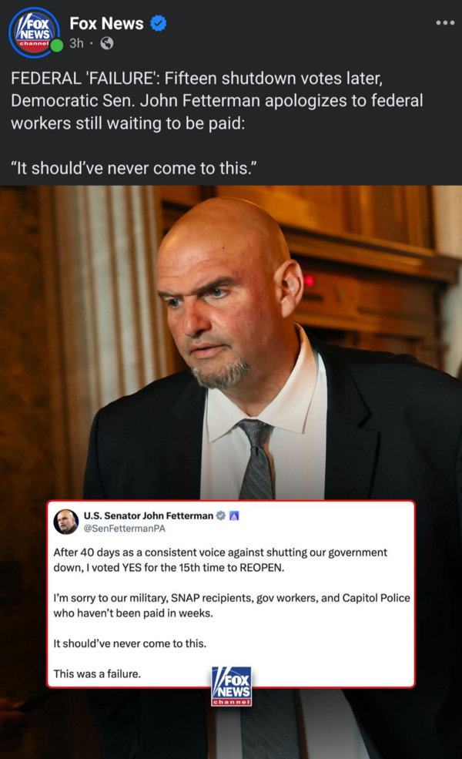462x759 pixels.
Task: Open the three-dot post options menu
Action: (444, 23)
